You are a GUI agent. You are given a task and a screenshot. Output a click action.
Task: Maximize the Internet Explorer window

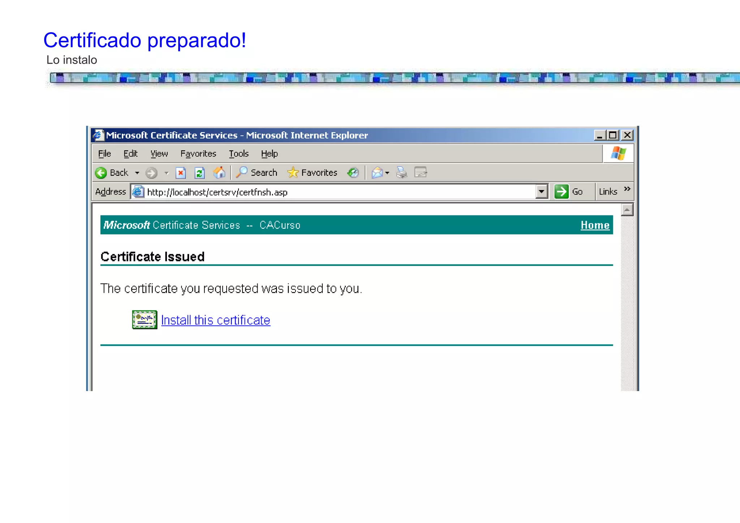point(613,135)
